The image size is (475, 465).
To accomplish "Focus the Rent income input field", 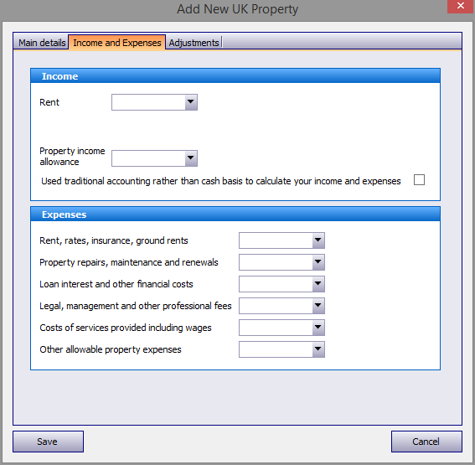I will [x=148, y=102].
